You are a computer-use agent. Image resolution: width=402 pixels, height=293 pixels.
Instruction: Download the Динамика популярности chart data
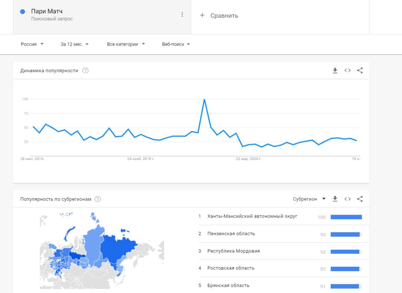[x=335, y=70]
